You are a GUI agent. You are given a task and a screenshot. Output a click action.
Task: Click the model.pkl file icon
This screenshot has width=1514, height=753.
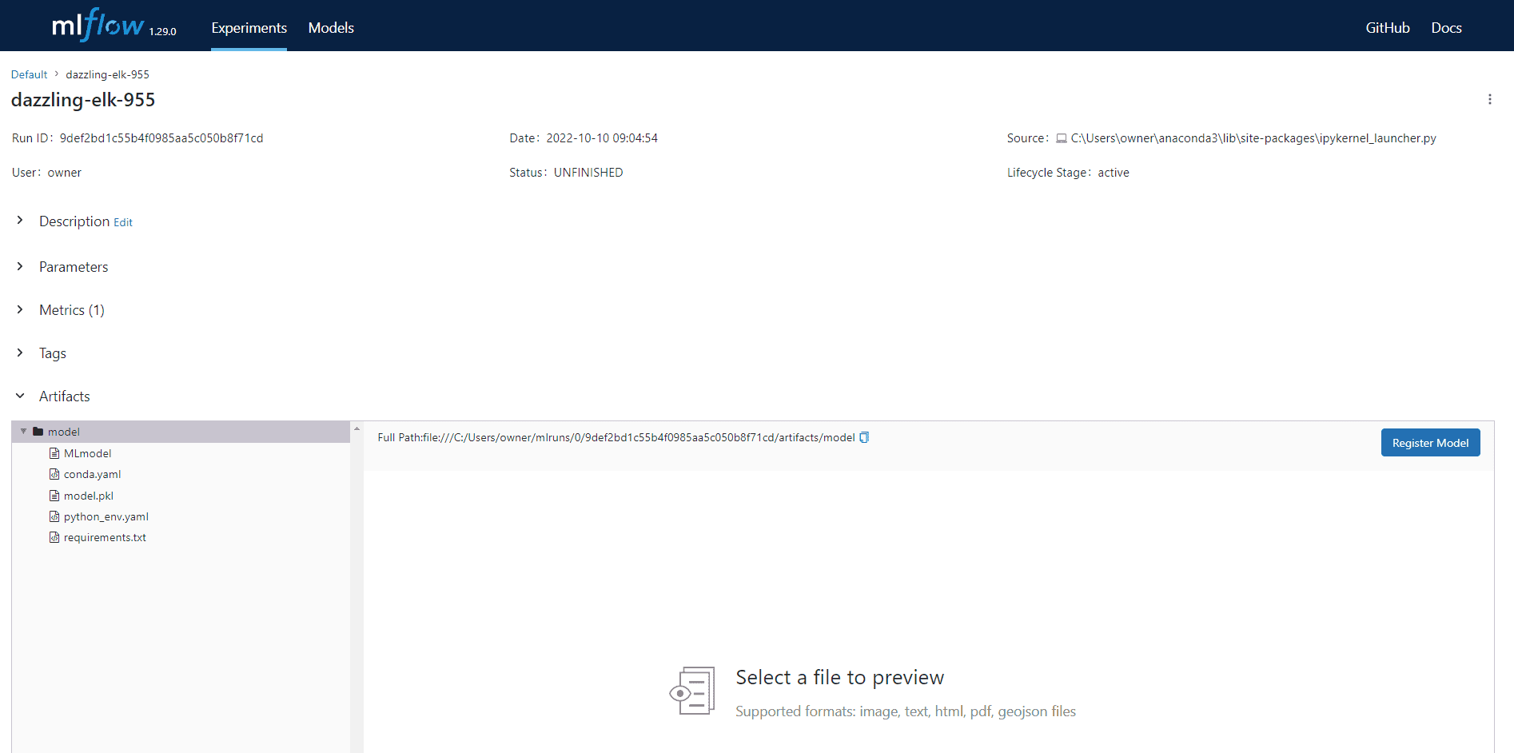tap(54, 496)
